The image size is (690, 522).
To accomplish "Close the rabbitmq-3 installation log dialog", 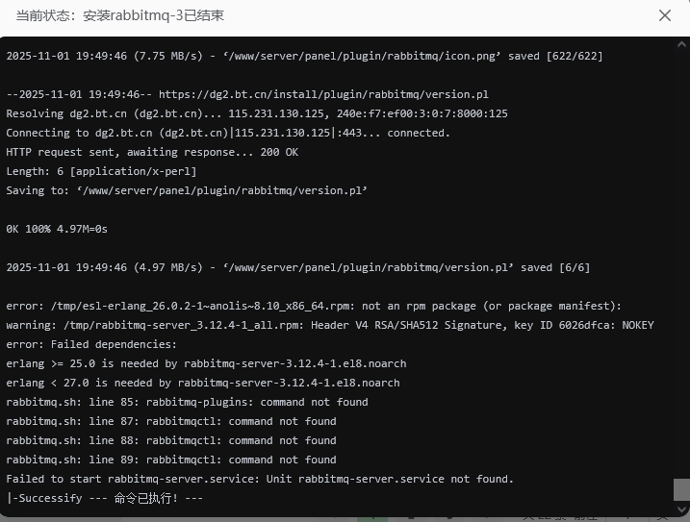I will [x=665, y=15].
